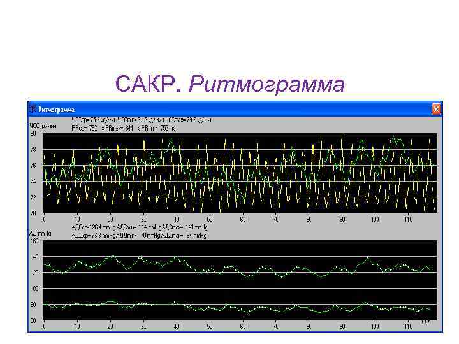Click the heart rate rhythmogram chart
459x344 pixels.
(x=240, y=173)
